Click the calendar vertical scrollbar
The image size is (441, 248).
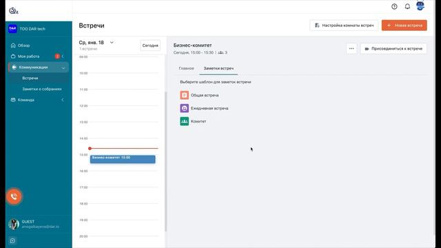click(165, 162)
